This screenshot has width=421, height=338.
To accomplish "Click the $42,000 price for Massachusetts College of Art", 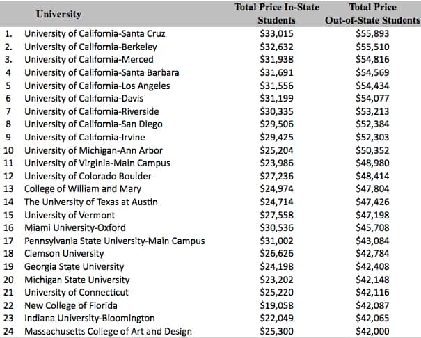I will tap(372, 331).
